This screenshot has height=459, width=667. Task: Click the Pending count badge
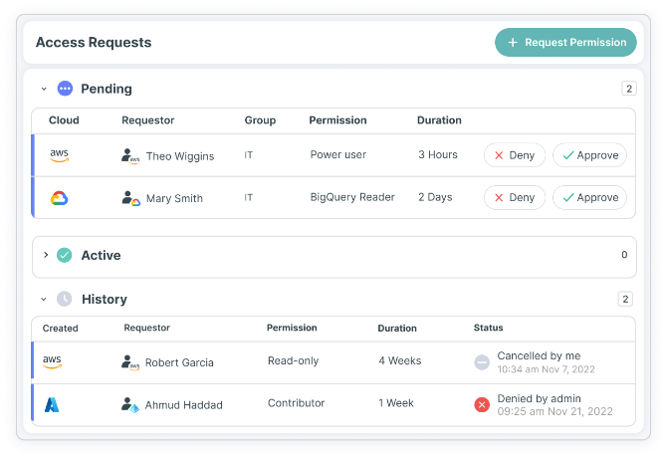coord(628,89)
